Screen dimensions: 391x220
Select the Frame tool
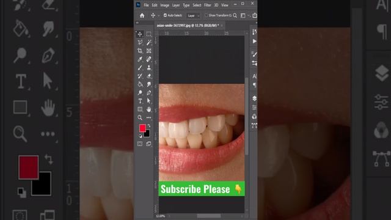point(149,51)
